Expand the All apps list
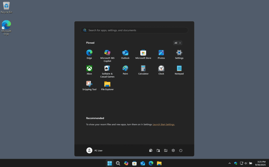269x167 pixels. pos(178,43)
